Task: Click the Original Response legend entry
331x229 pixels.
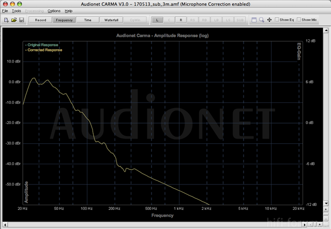Action: 43,45
